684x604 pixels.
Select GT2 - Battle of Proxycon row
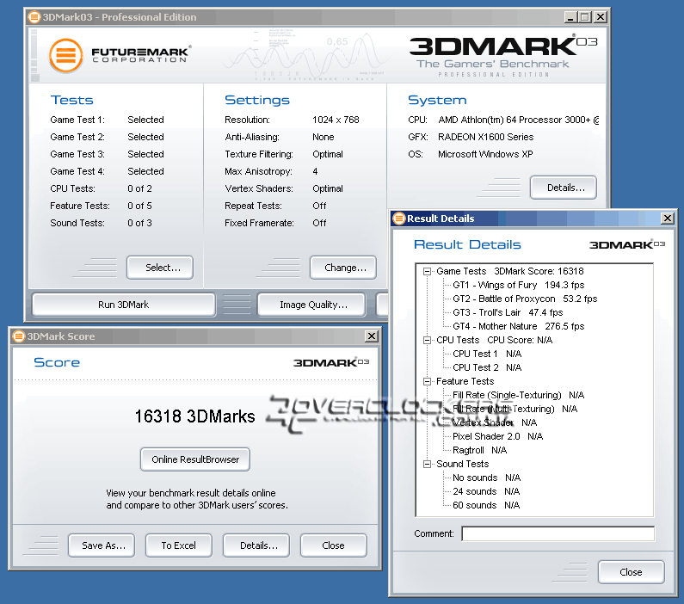(x=525, y=299)
